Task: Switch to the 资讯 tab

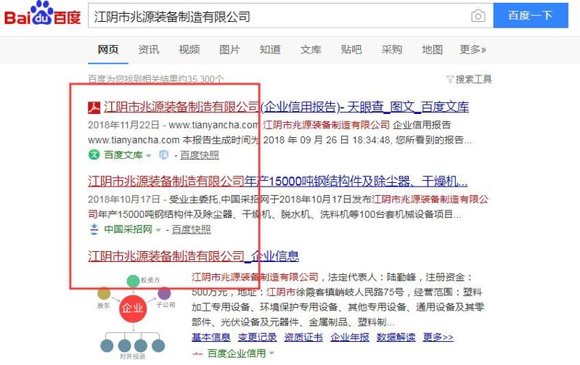Action: pos(149,49)
